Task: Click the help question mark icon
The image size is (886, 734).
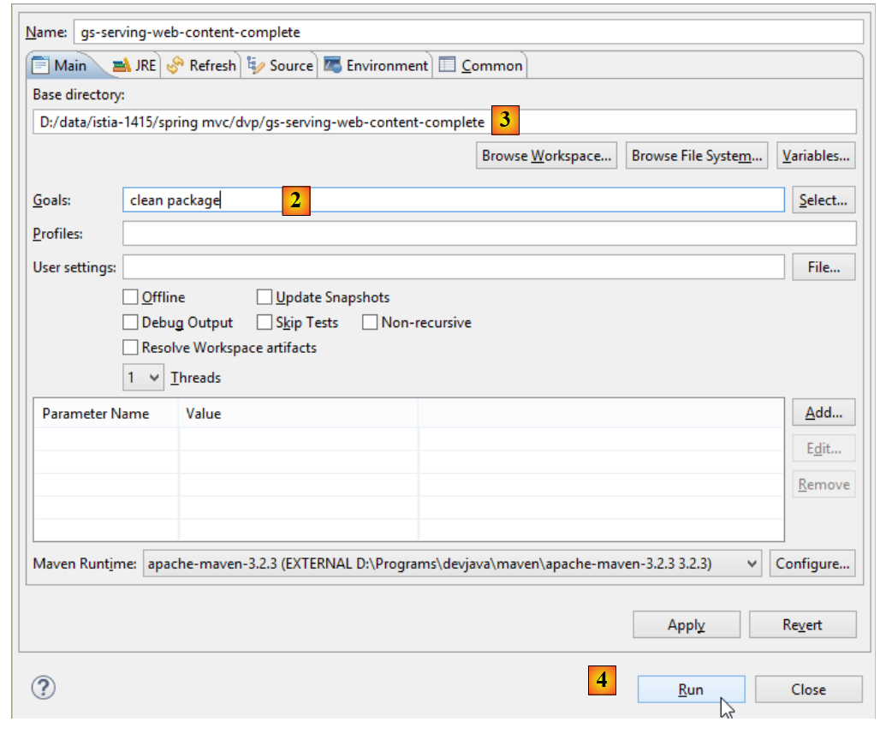Action: point(44,688)
